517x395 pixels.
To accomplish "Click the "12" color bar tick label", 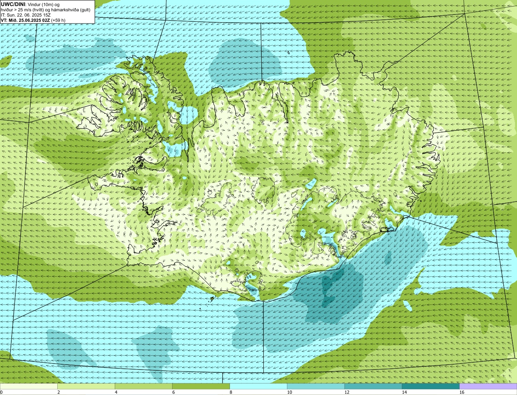I will click(347, 392).
